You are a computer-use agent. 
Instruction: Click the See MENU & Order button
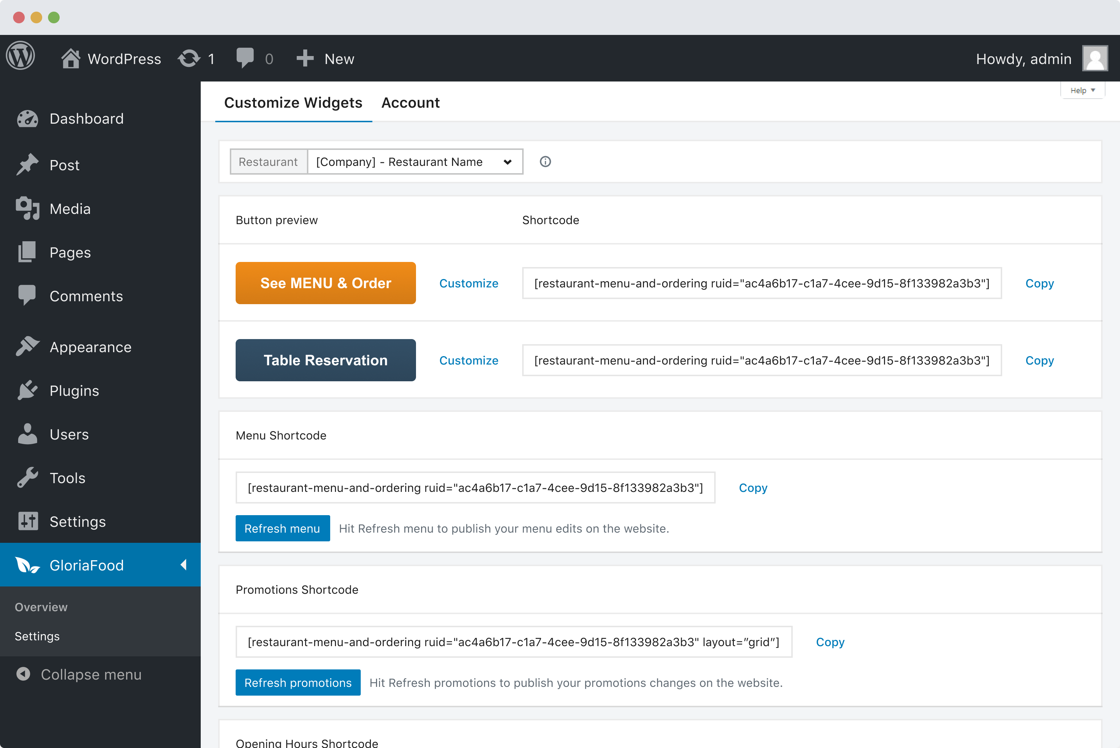325,283
